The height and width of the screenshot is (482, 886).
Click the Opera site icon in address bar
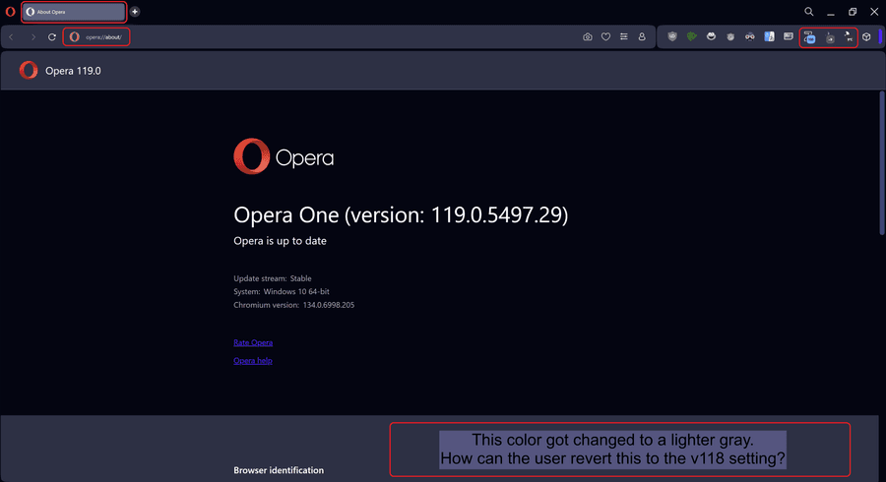75,37
